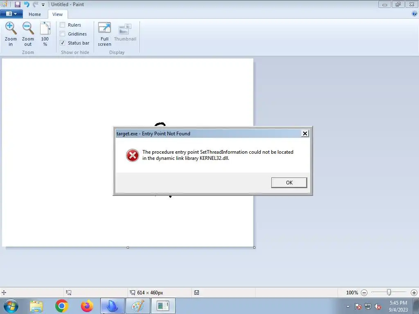Click the window-with-exclamation taskbar app
The width and height of the screenshot is (419, 314).
163,306
